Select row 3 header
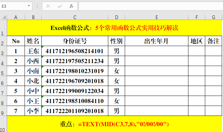 point(4,51)
